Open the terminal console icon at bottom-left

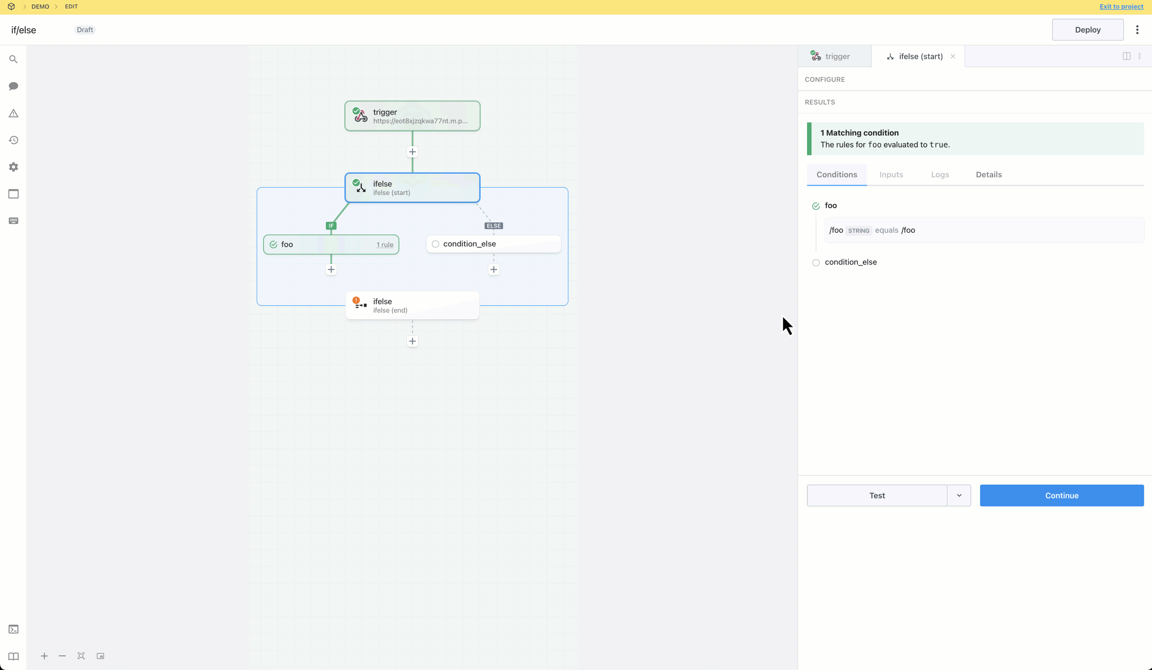[x=13, y=629]
